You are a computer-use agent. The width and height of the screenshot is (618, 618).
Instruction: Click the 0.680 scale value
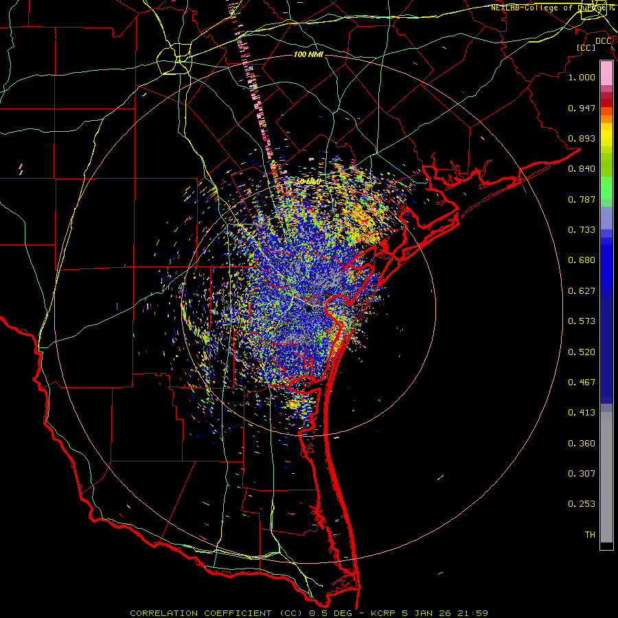pyautogui.click(x=582, y=260)
